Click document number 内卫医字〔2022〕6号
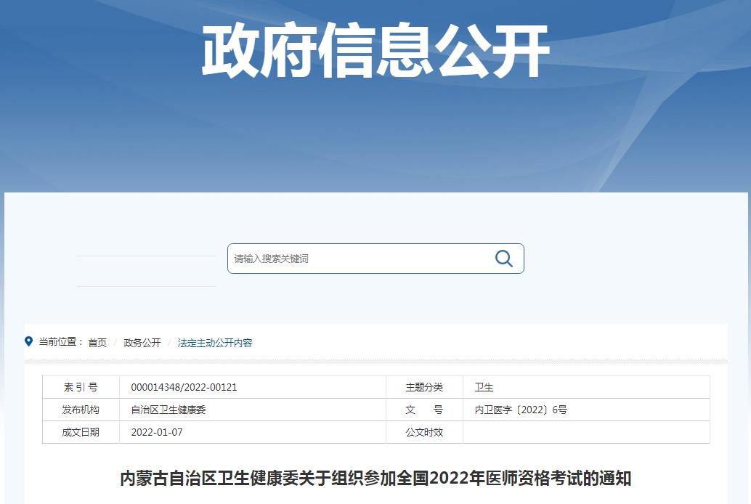The image size is (751, 504). [521, 410]
